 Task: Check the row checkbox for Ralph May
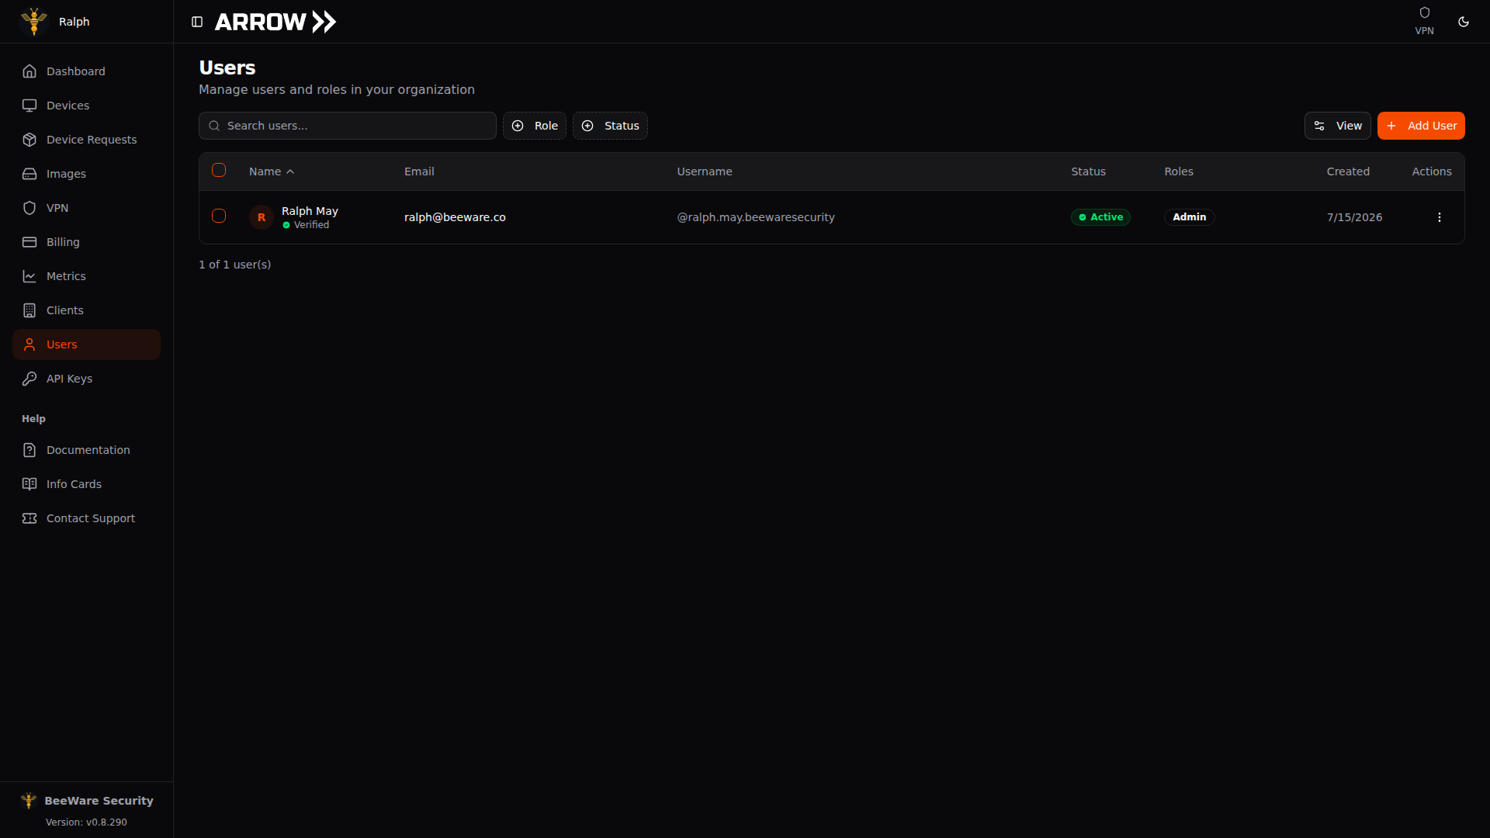(219, 216)
